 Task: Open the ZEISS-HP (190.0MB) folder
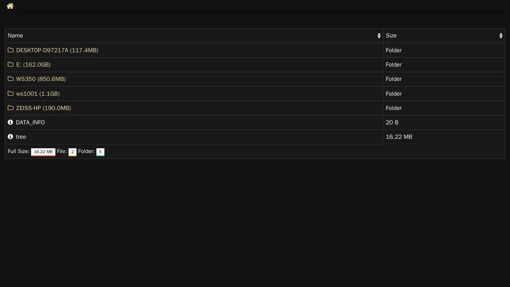[x=43, y=108]
